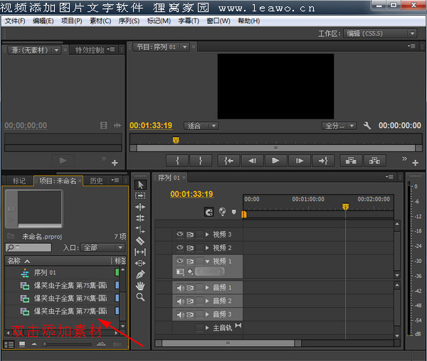Toggle visibility eye of 视频 2 track
Screen dimensions: 427x361
(x=180, y=247)
